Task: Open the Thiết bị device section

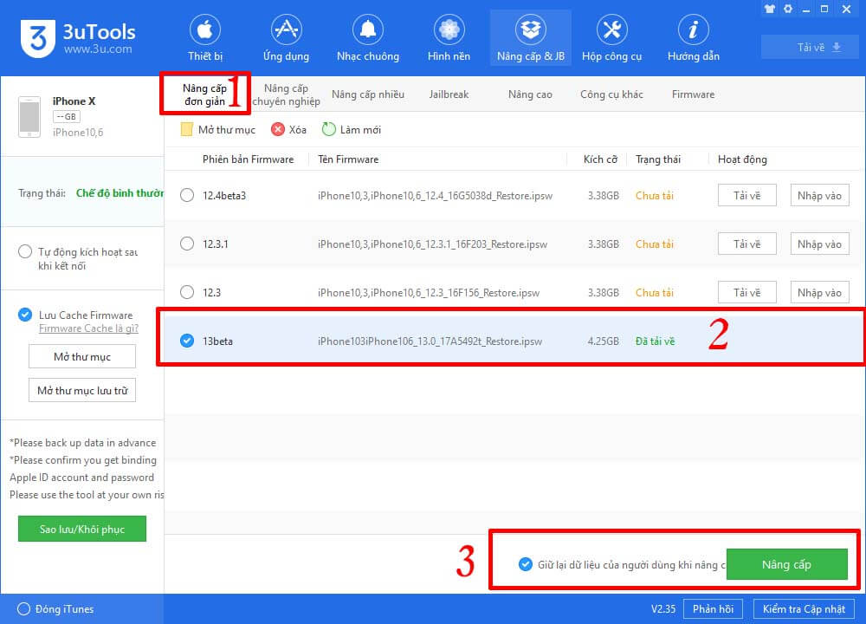Action: [205, 37]
